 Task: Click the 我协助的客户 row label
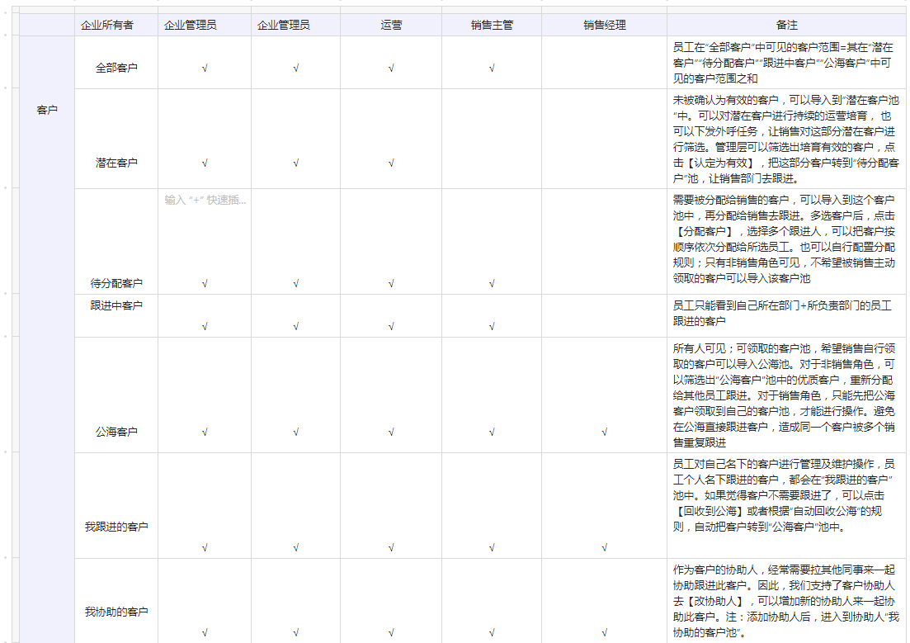[x=116, y=612]
